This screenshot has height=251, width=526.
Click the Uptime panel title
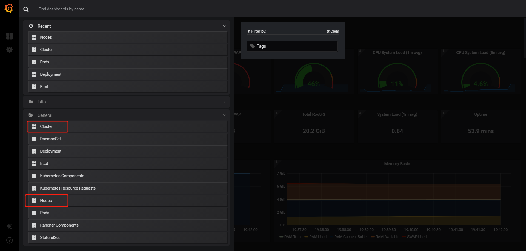481,114
